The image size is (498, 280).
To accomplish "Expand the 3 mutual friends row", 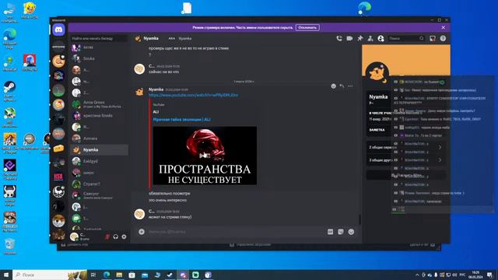I will click(x=405, y=160).
